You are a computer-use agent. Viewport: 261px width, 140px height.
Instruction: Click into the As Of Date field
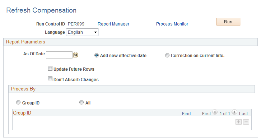click(x=59, y=55)
